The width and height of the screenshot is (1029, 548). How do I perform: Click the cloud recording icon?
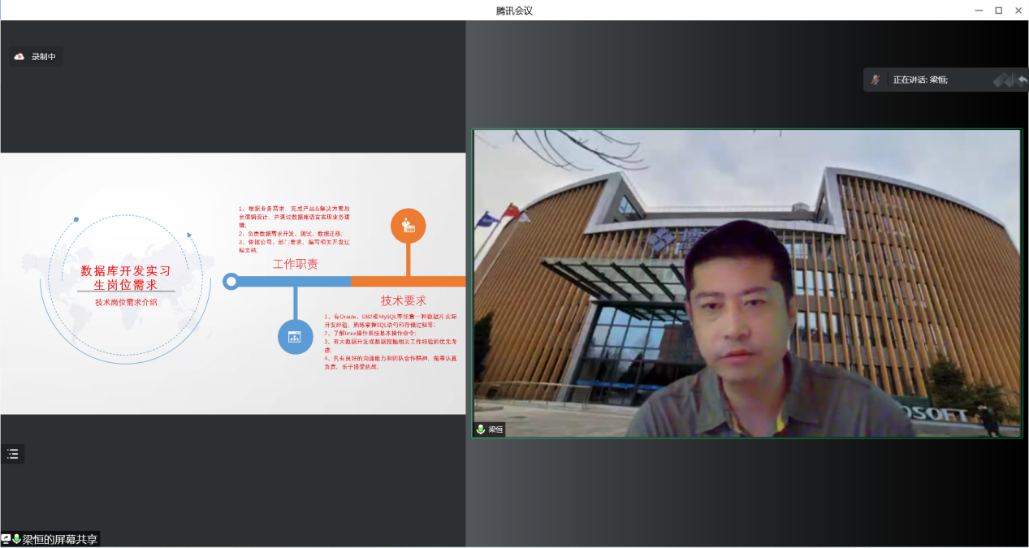click(x=19, y=57)
